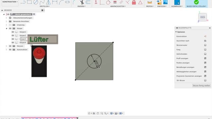Select the Fillet tool in Ändern
The width and height of the screenshot is (212, 119).
coord(75,2)
